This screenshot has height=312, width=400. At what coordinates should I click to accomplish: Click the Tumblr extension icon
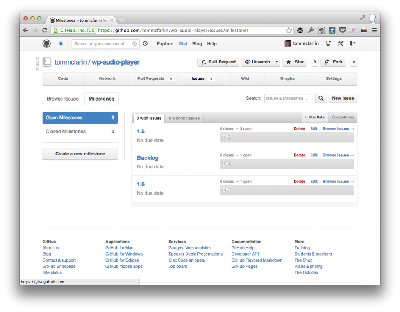click(332, 31)
